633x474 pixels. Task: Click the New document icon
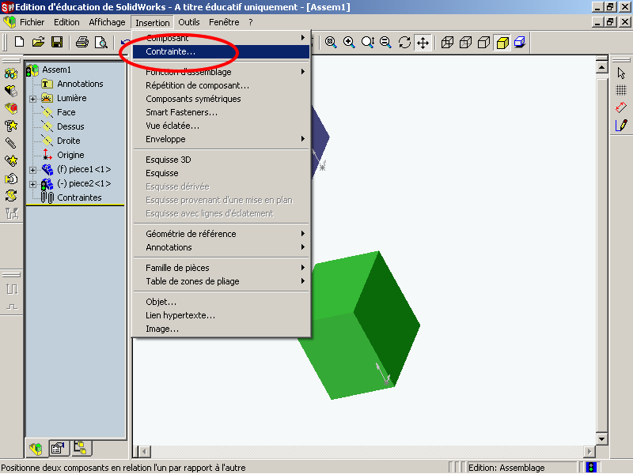(x=19, y=42)
